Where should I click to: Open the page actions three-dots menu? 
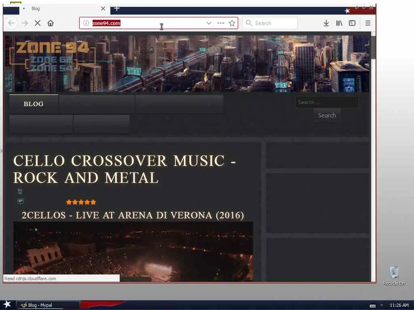tap(221, 23)
